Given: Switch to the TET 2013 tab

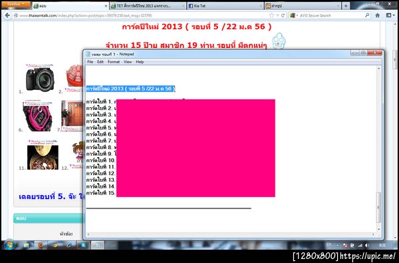Looking at the screenshot, I should point(148,6).
